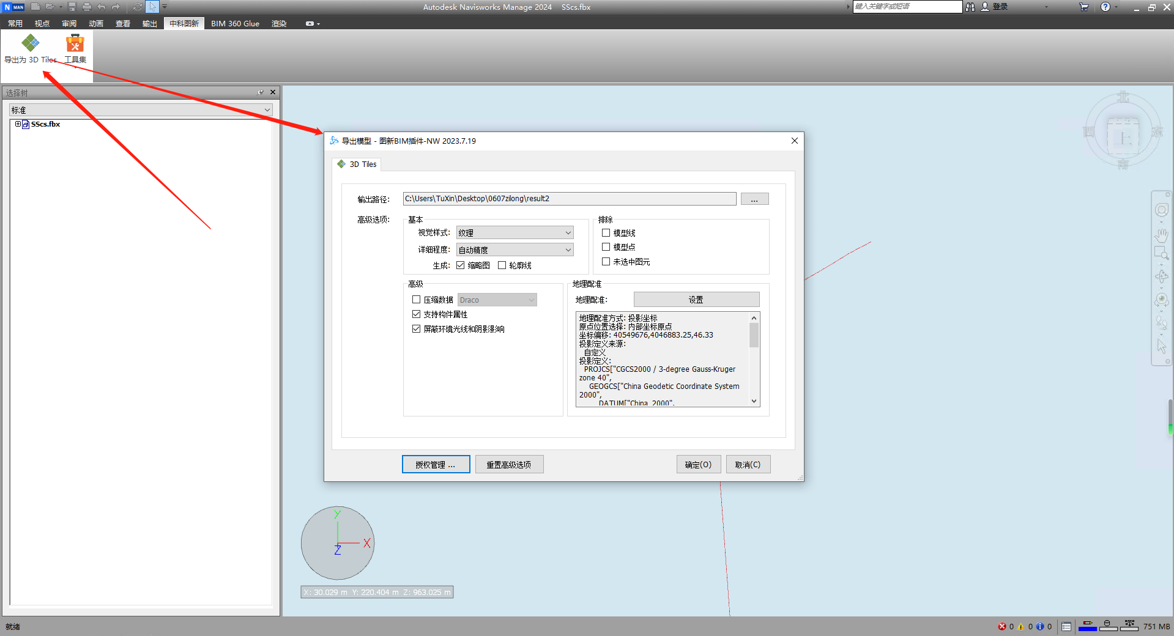Click the disk progress bar indicator

click(x=1107, y=626)
